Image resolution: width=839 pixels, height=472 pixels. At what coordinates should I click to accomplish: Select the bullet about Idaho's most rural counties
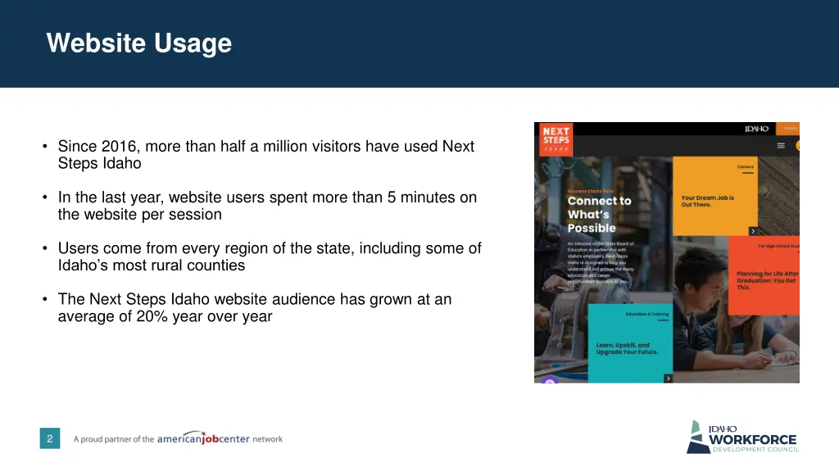pos(270,256)
